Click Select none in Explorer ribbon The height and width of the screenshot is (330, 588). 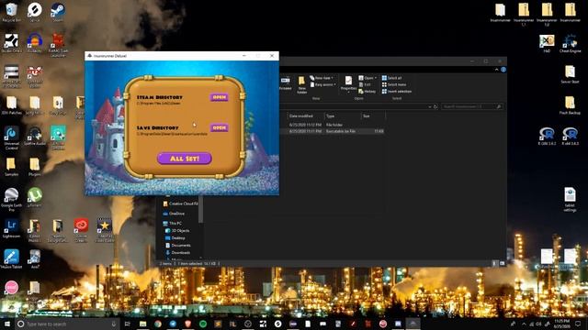pyautogui.click(x=394, y=84)
